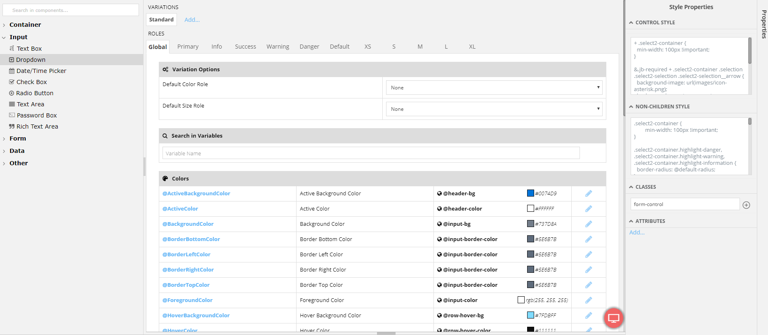
Task: Switch to the Primary role tab
Action: pos(188,47)
